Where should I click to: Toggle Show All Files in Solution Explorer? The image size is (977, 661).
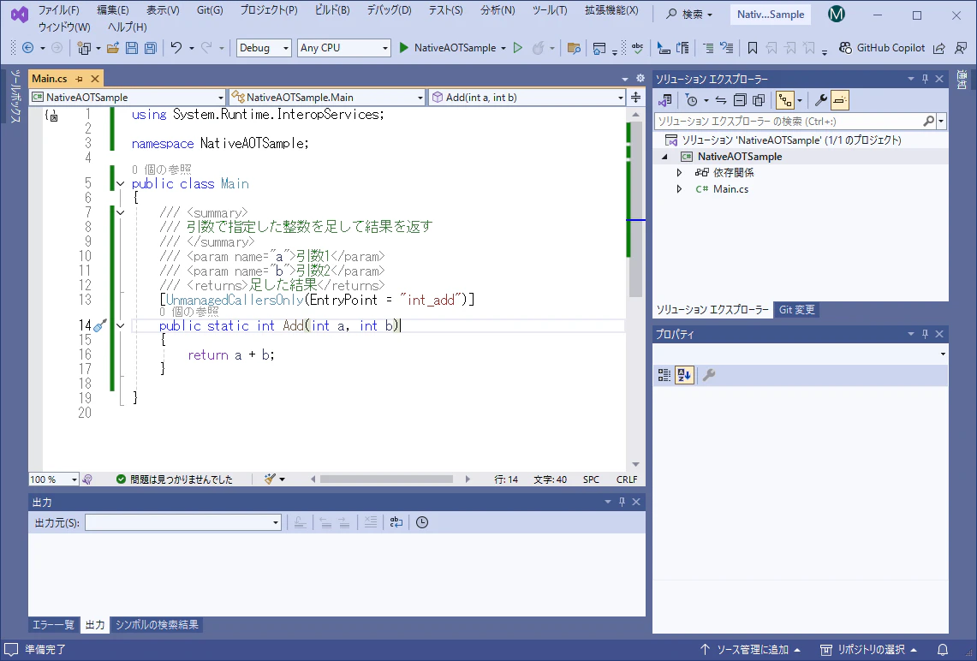coord(759,100)
